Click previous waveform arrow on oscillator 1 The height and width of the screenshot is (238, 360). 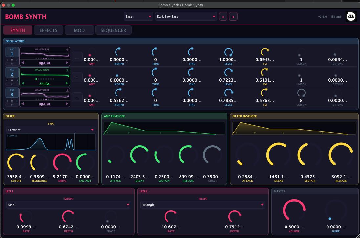23,62
